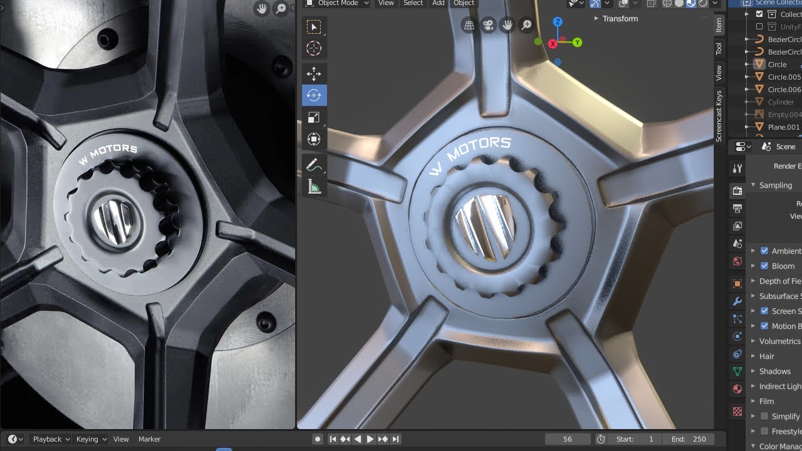Open the Physics properties tab

coord(737,336)
